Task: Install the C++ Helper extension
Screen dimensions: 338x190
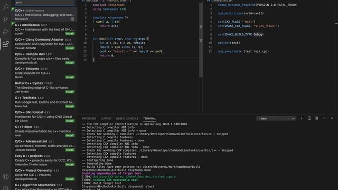Action: [x=70, y=135]
